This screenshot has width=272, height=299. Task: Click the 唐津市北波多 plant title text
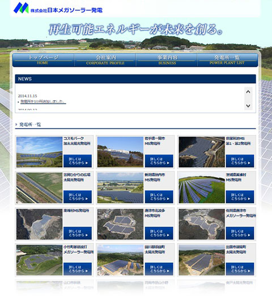point(155,213)
